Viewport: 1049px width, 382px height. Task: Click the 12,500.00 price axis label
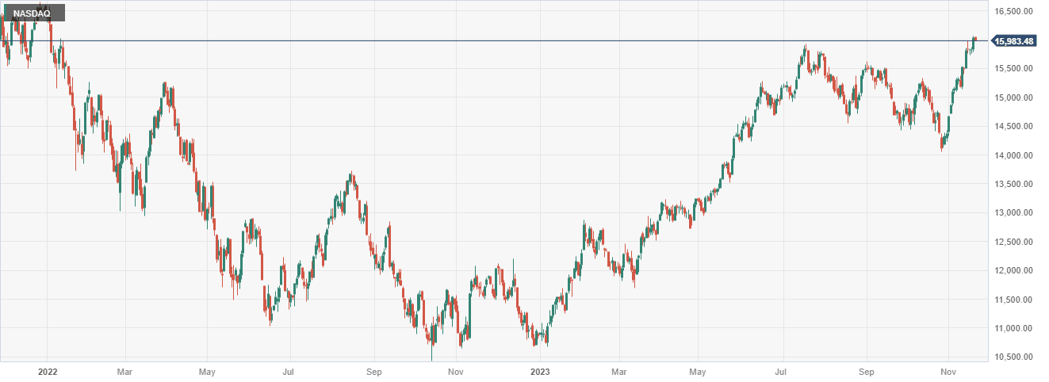(x=1015, y=242)
